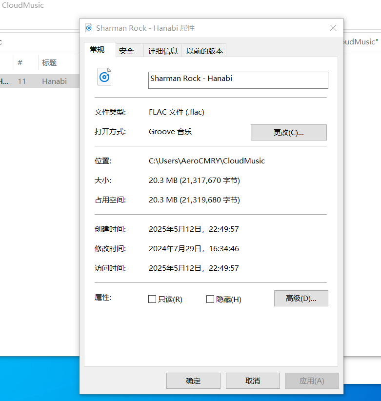
Task: Click the FLAC 文件 (.flac) type text
Action: 177,112
